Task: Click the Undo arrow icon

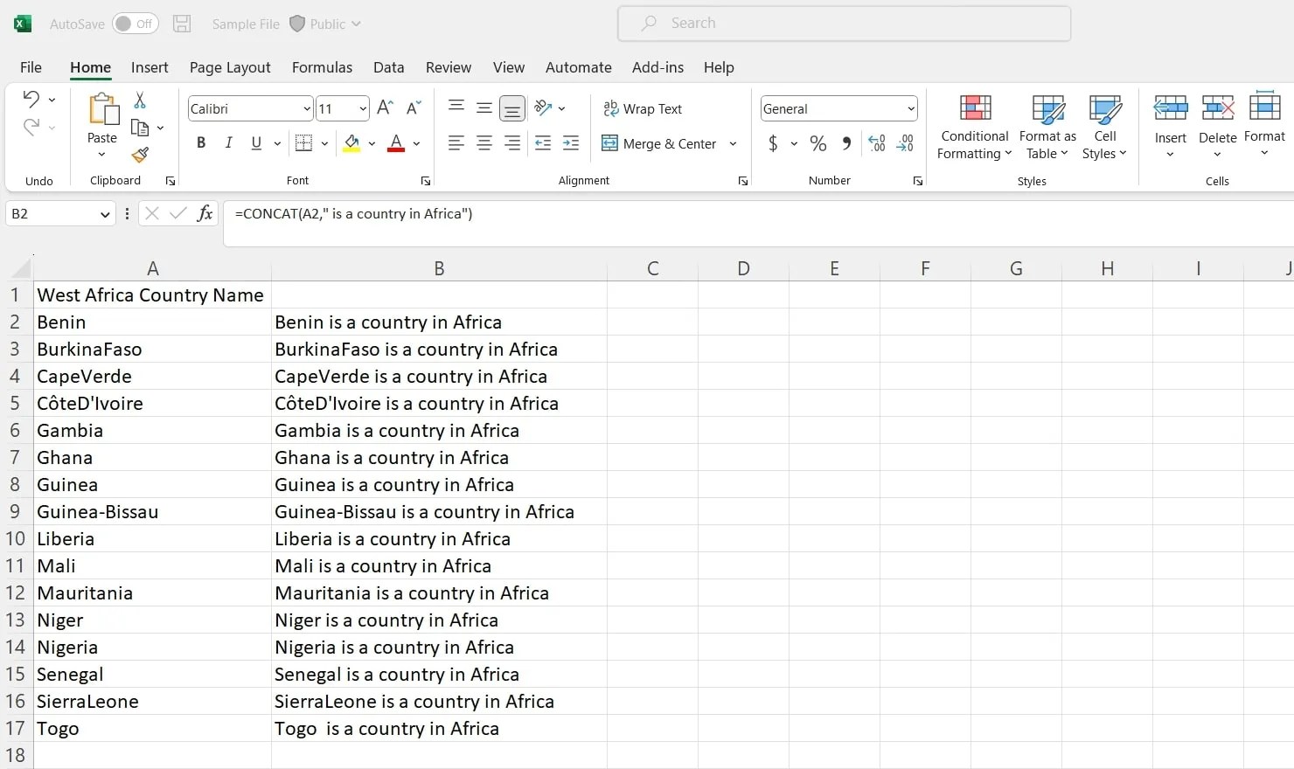Action: click(x=31, y=99)
